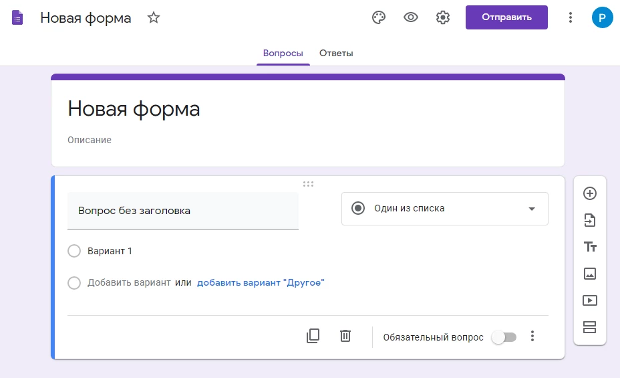The height and width of the screenshot is (378, 620).
Task: Duplicate the current question
Action: pos(313,336)
